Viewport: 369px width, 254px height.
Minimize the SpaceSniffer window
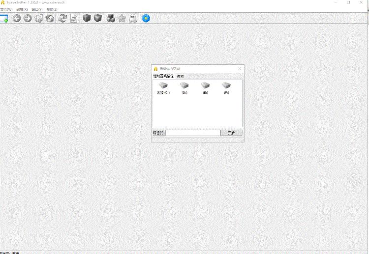tap(336, 2)
